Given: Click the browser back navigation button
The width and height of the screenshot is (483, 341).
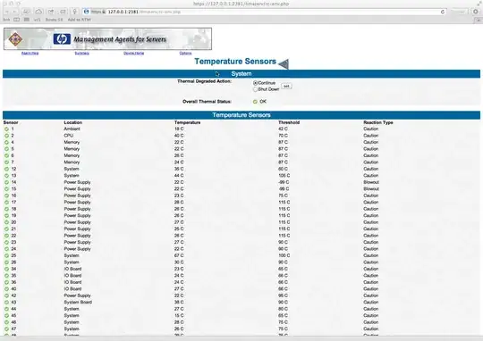Looking at the screenshot, I should [x=6, y=12].
